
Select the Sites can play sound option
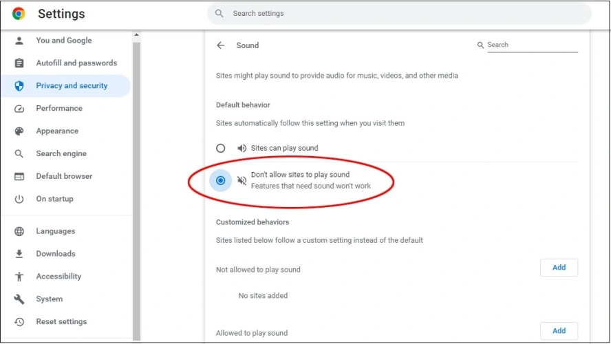[x=221, y=148]
